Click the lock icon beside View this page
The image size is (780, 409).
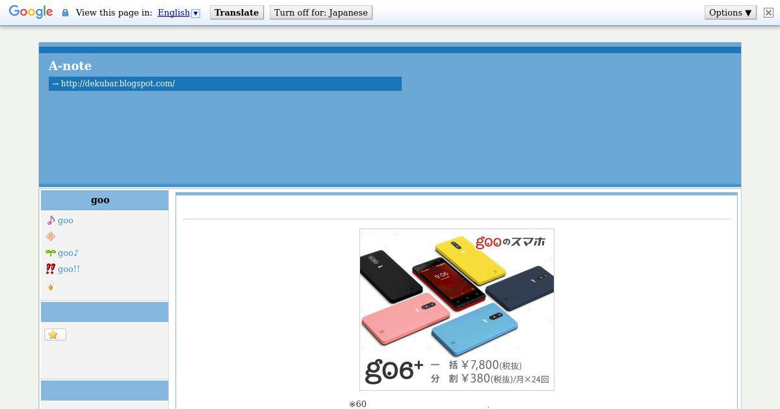[65, 12]
